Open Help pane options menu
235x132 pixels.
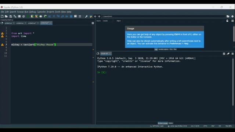(x=232, y=21)
